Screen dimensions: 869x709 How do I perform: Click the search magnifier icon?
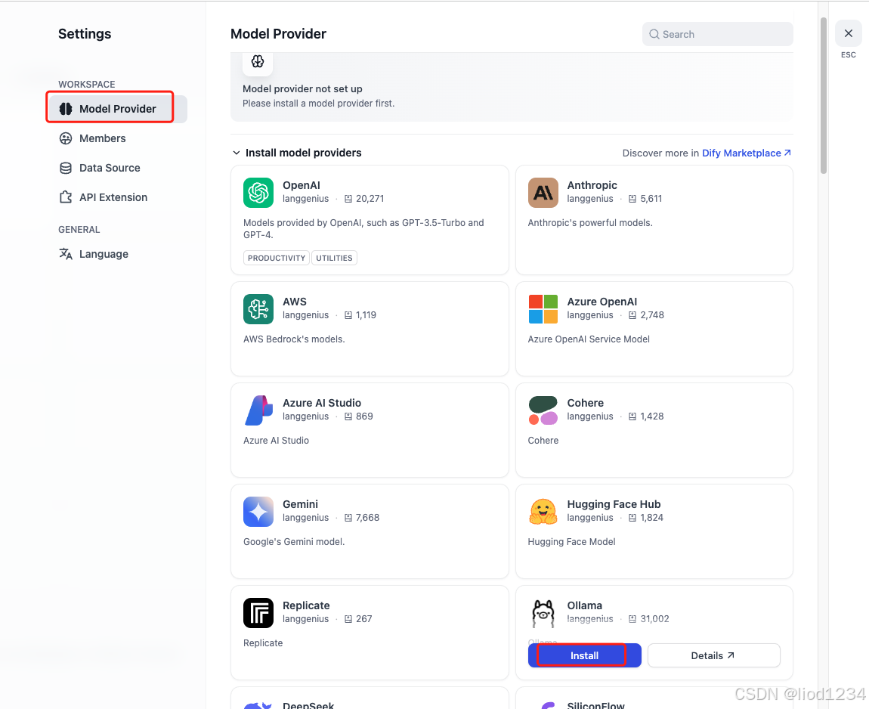pos(654,34)
